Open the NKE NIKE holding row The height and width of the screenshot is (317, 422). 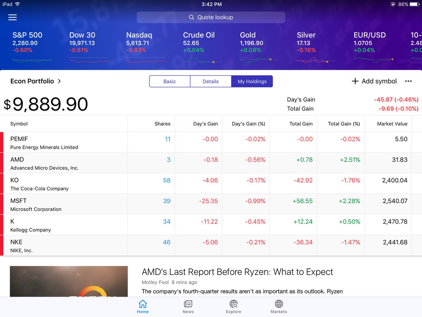(x=211, y=245)
